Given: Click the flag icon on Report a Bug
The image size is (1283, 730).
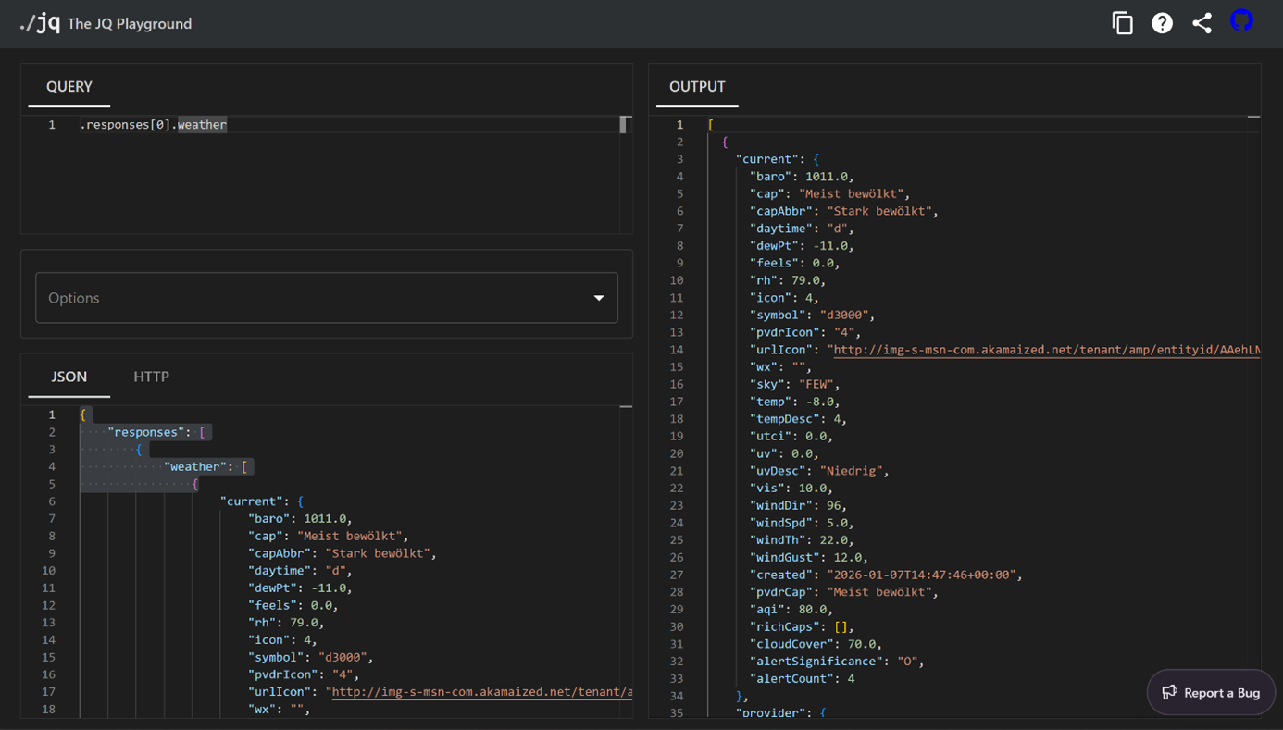Looking at the screenshot, I should coord(1169,692).
